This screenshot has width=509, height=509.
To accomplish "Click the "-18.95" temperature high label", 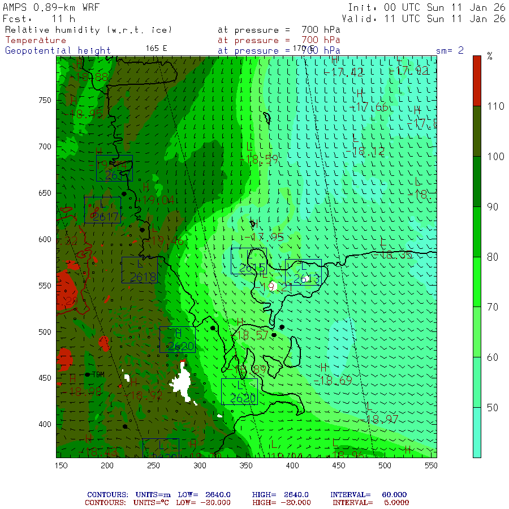I will click(83, 114).
